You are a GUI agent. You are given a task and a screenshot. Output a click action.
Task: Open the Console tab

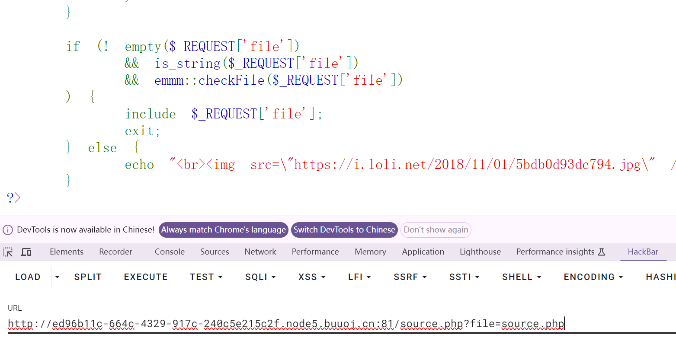[x=170, y=252]
